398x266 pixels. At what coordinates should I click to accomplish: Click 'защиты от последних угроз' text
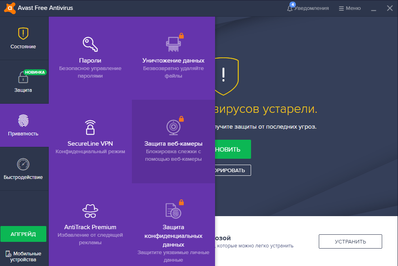point(275,127)
